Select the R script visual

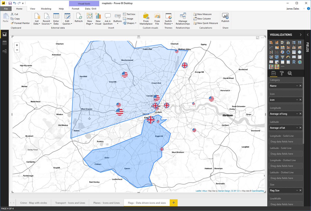click(x=294, y=62)
